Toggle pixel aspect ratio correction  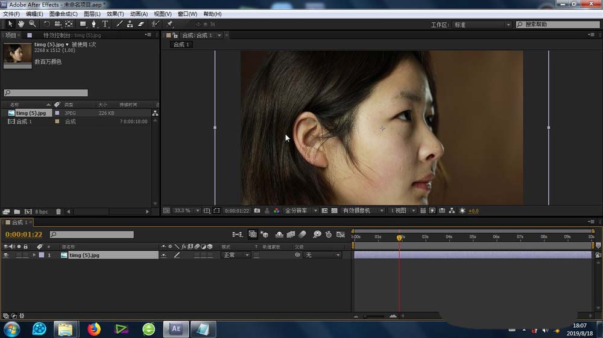coord(423,210)
